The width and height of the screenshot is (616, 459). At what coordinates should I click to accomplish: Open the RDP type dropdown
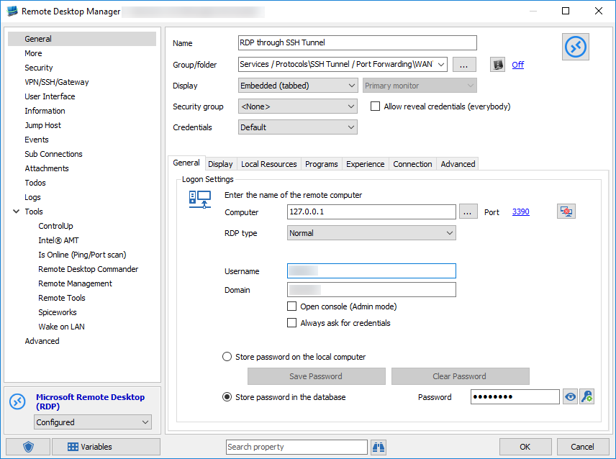click(450, 232)
